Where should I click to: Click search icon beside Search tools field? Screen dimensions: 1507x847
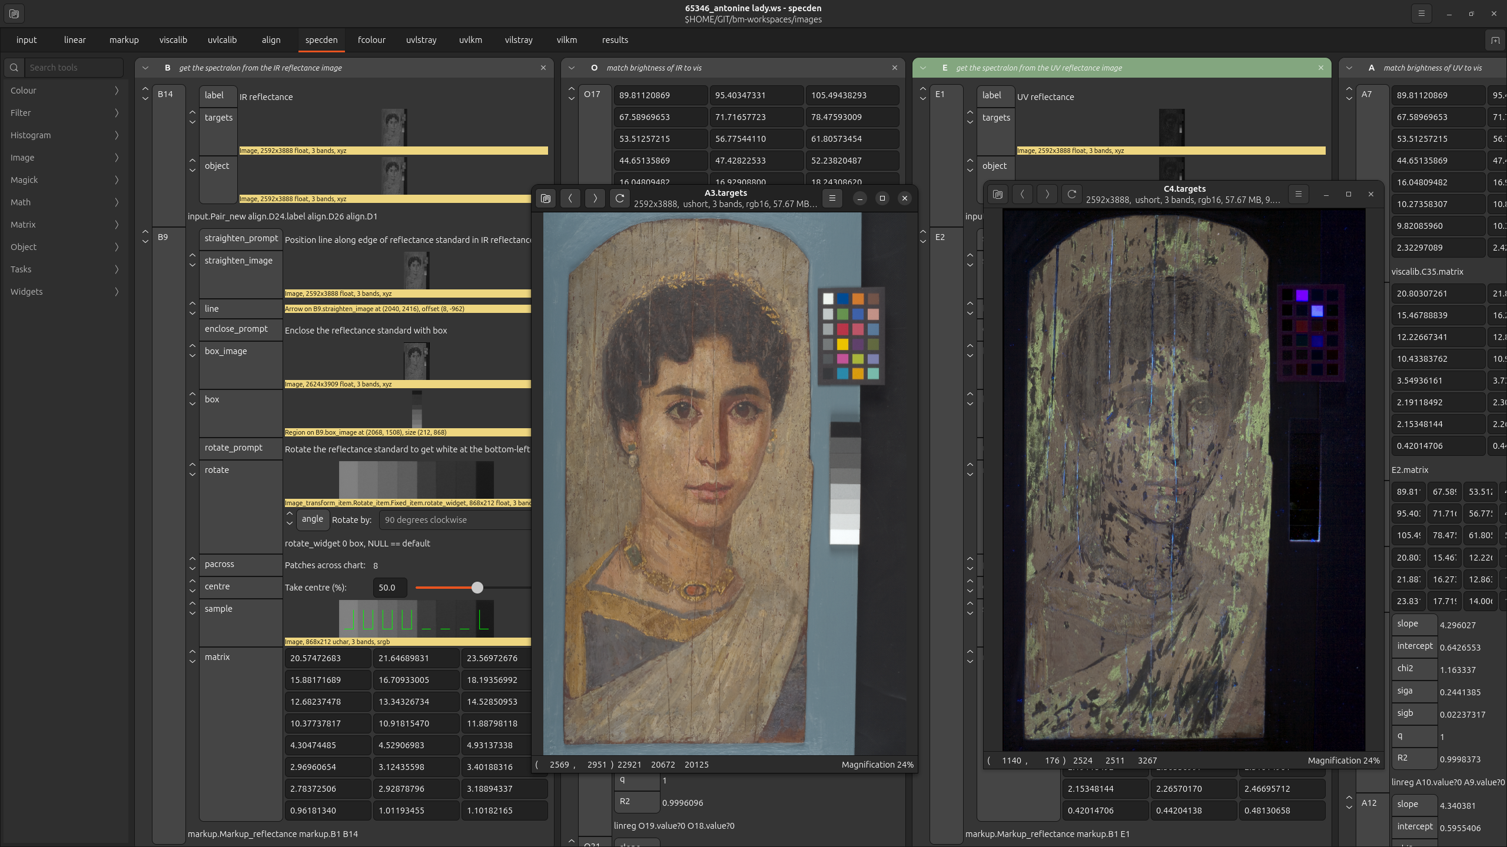tap(14, 68)
